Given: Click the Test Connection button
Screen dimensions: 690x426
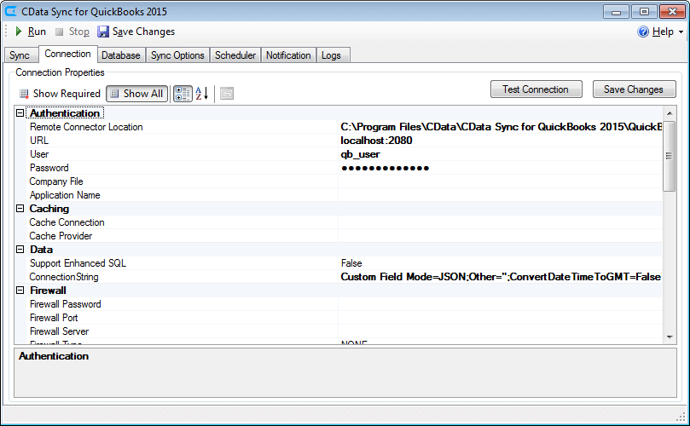Looking at the screenshot, I should [536, 89].
